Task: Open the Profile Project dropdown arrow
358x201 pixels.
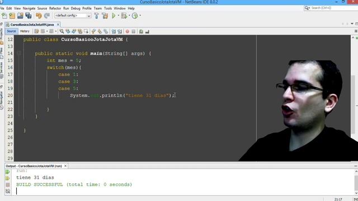Action: click(140, 16)
